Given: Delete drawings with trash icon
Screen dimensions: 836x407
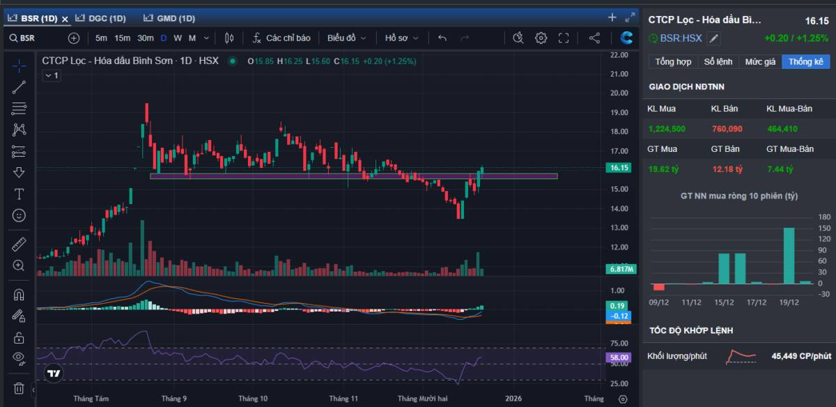Looking at the screenshot, I should click(x=19, y=387).
